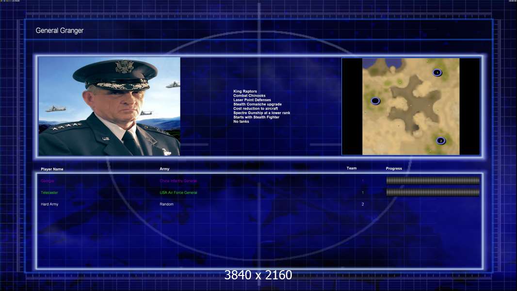Click 'Cost reduction to aircraft' text
The width and height of the screenshot is (517, 291).
click(256, 109)
